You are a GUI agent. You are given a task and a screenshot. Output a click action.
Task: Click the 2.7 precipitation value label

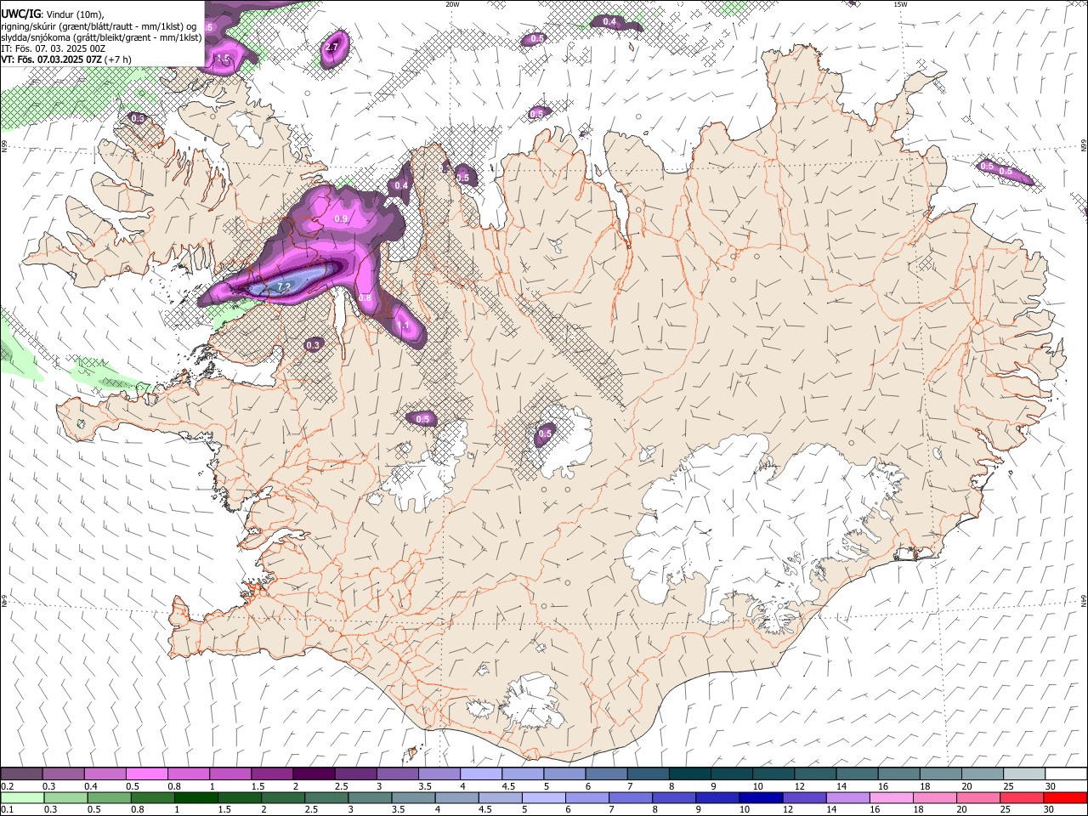click(x=332, y=47)
